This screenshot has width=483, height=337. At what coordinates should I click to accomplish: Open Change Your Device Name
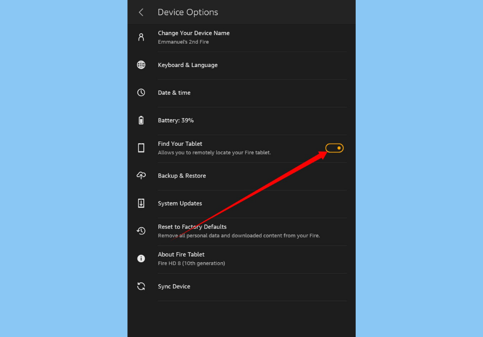click(241, 37)
